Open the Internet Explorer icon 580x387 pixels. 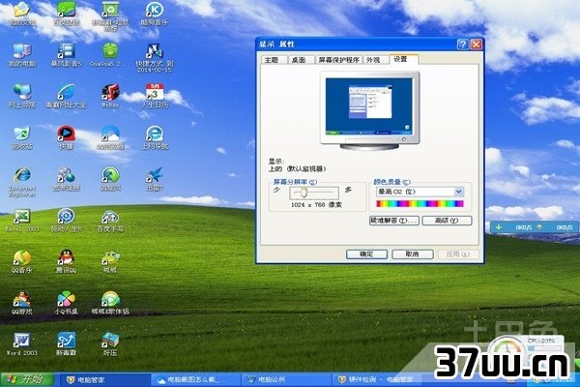tap(22, 175)
